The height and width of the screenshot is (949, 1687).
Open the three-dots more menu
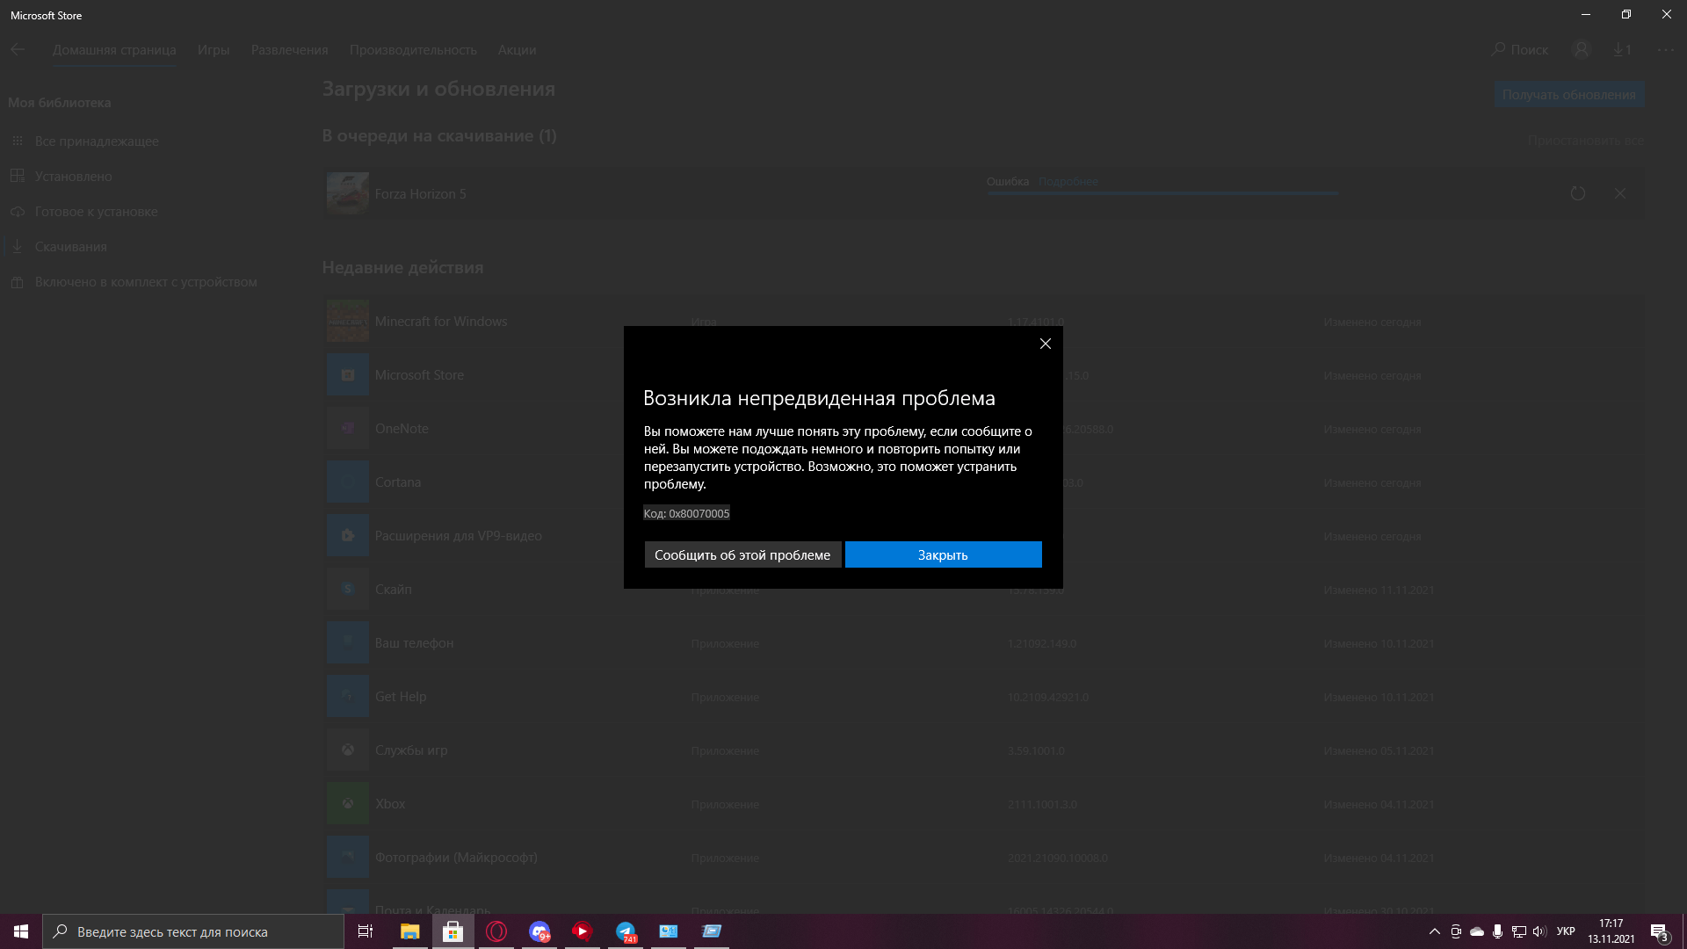pyautogui.click(x=1666, y=50)
